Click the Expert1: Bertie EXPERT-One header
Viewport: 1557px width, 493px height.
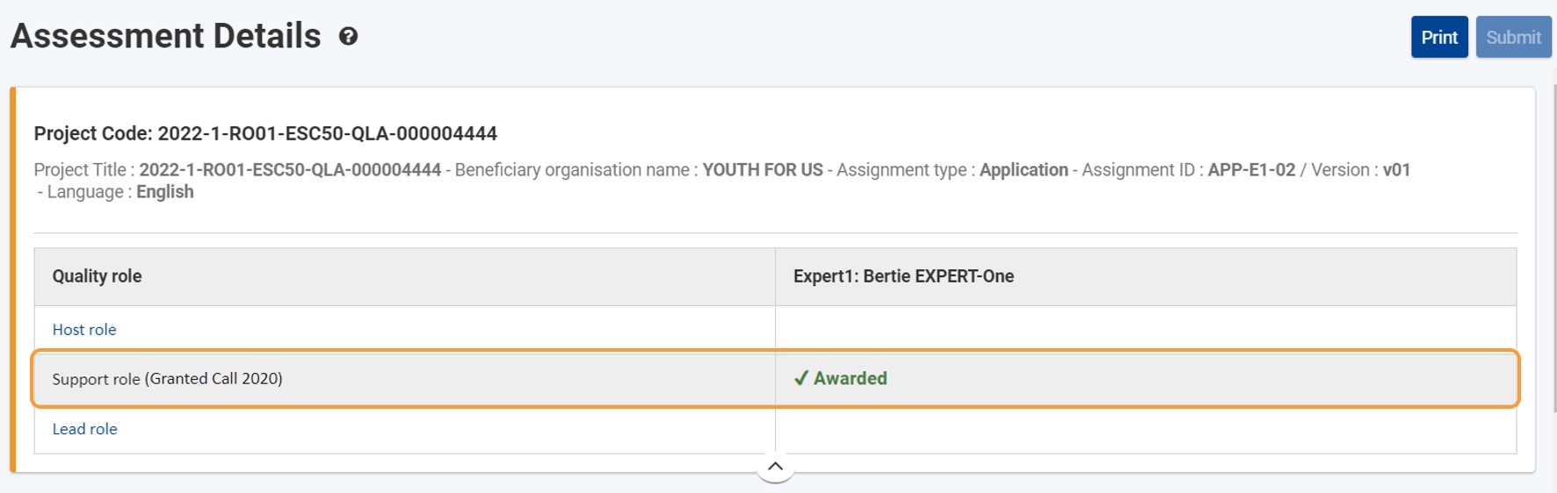pos(903,276)
